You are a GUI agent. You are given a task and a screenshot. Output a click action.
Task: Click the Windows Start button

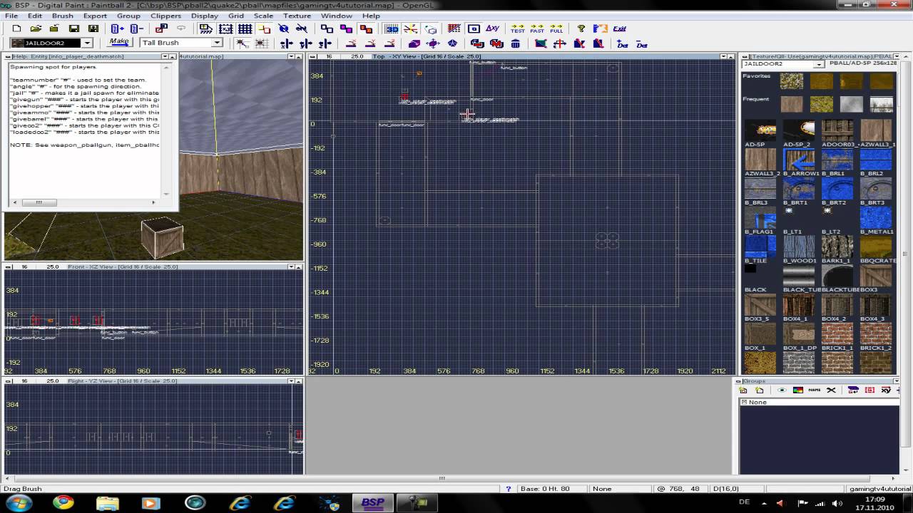(x=17, y=503)
